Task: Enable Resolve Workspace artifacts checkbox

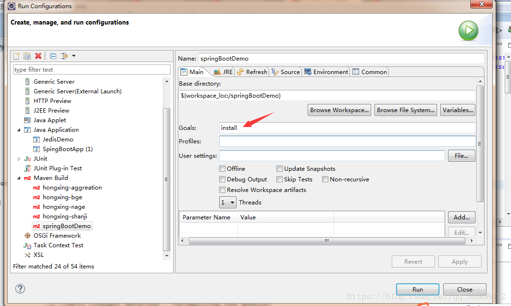Action: (x=222, y=190)
